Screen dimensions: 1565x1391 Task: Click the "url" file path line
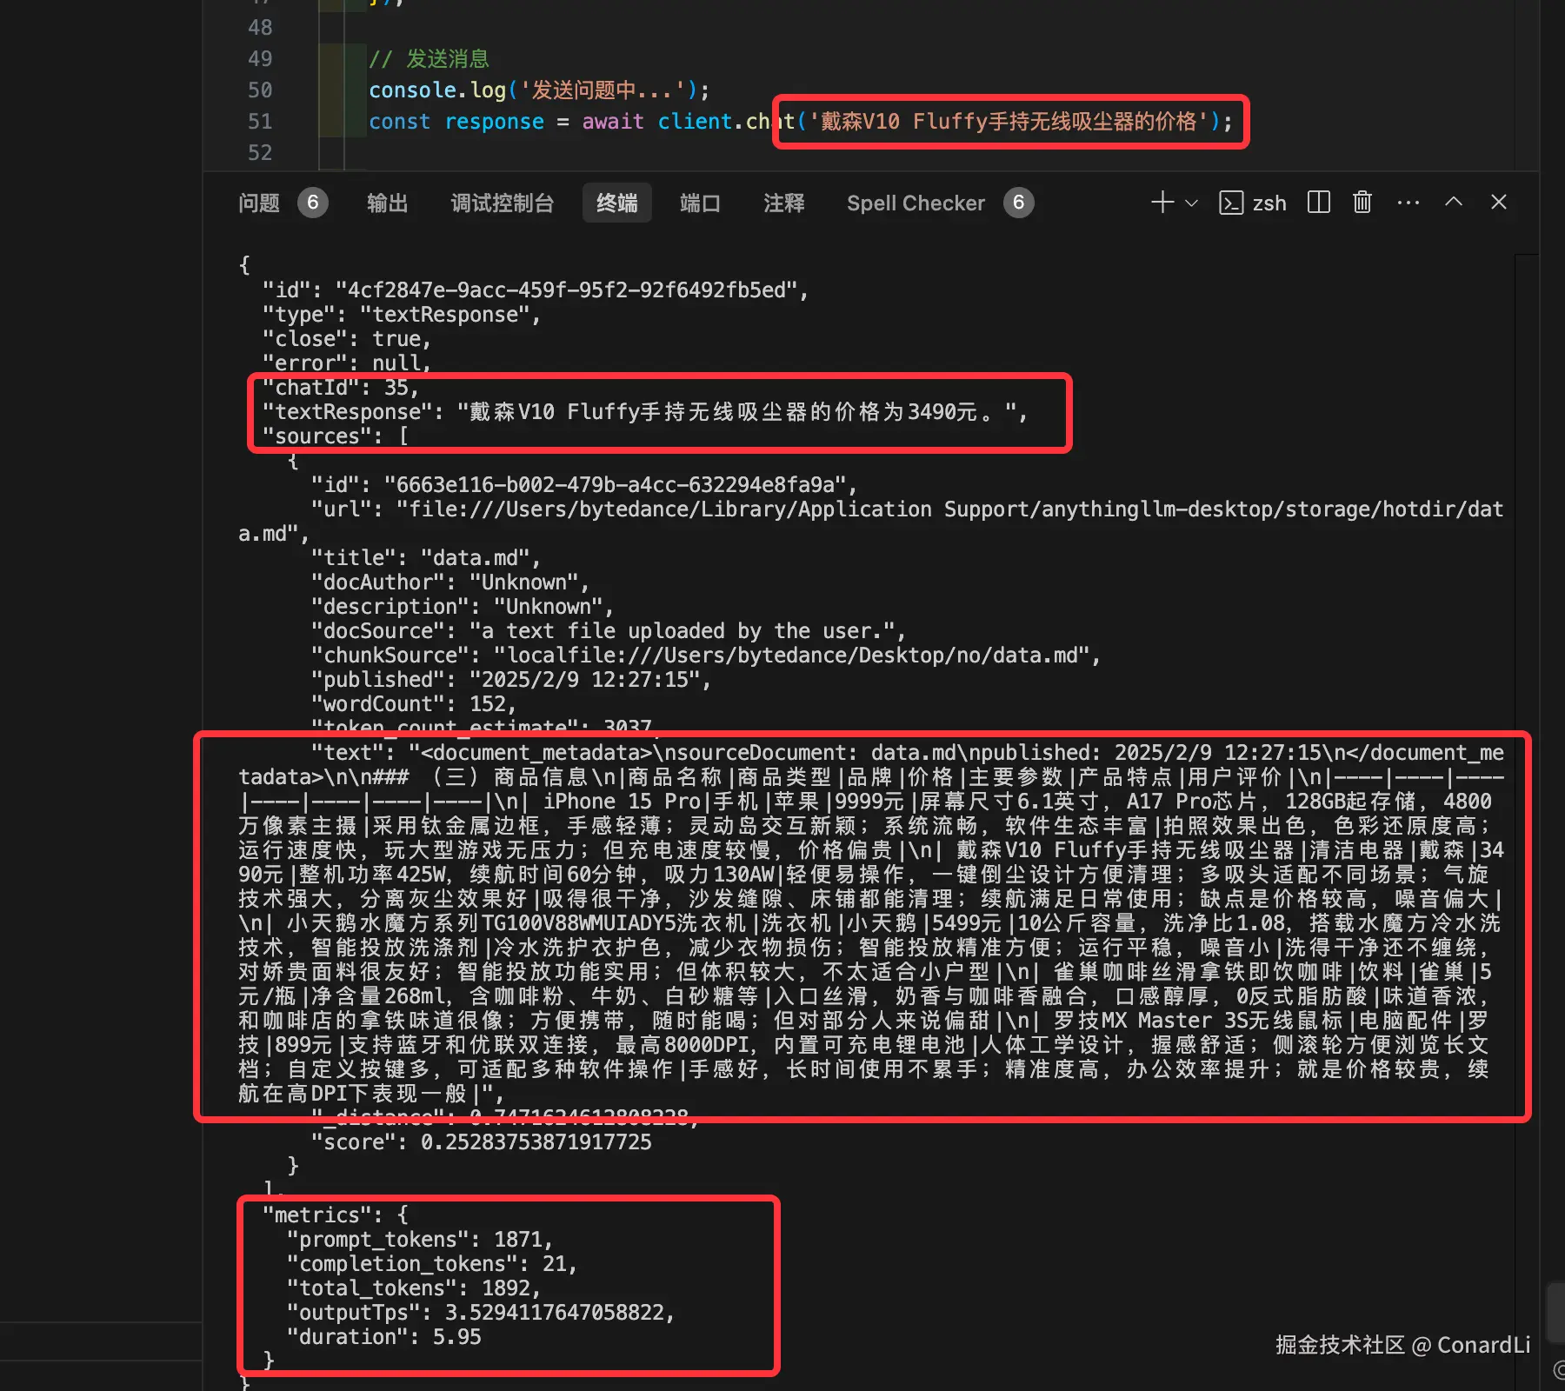click(871, 522)
